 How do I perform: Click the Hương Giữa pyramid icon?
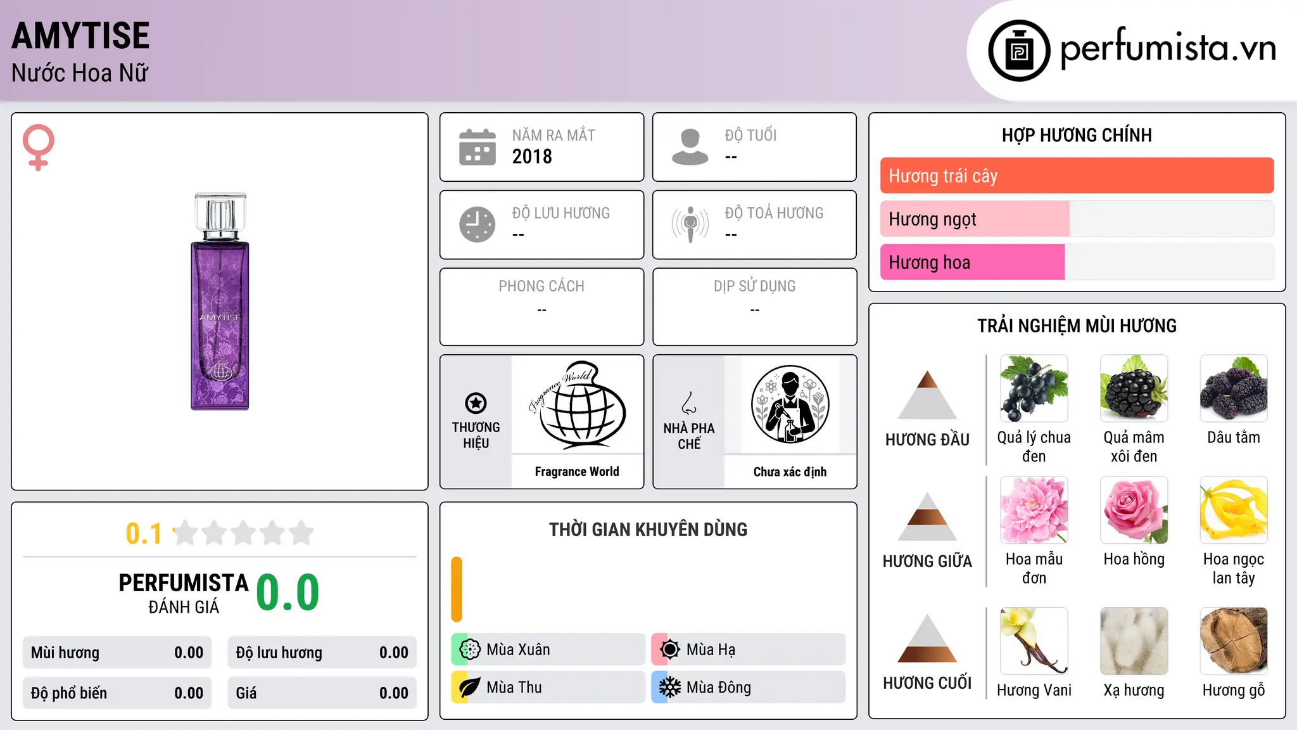pyautogui.click(x=927, y=516)
